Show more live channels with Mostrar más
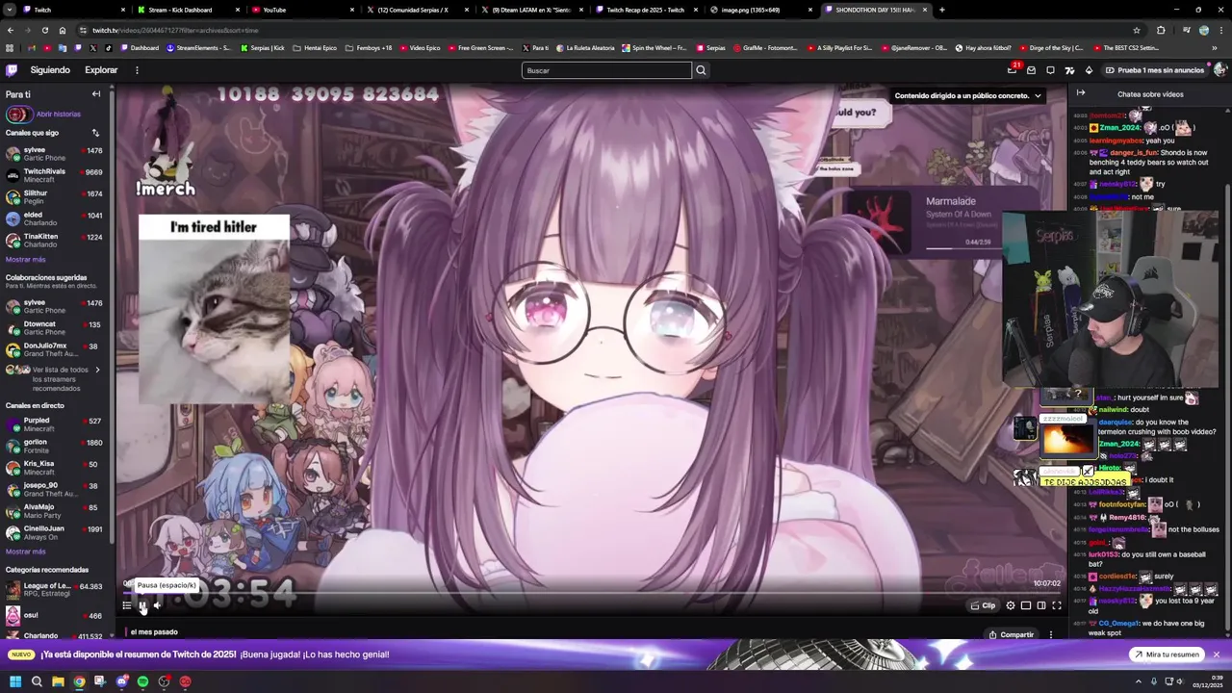 click(x=25, y=552)
